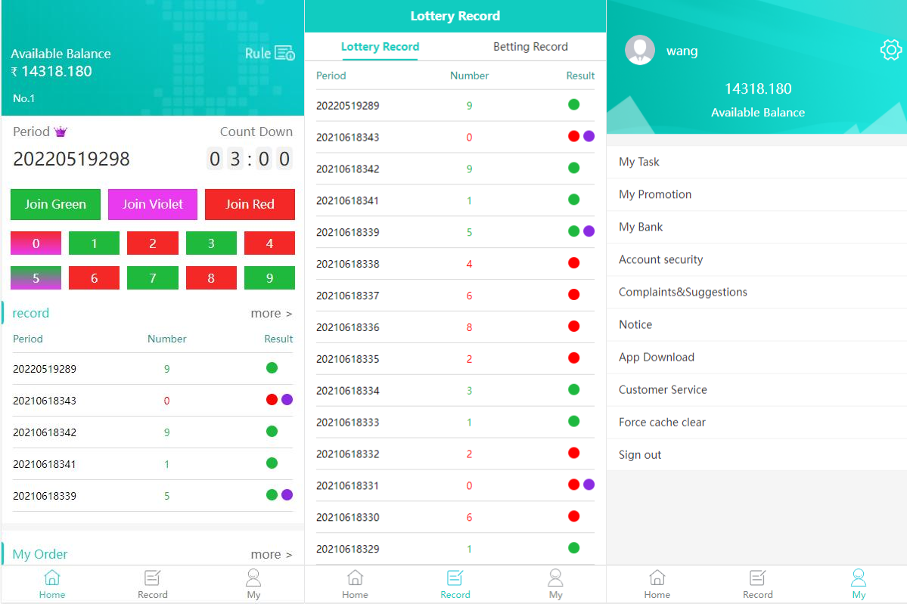907x604 pixels.
Task: Click the Record icon on profile page bottom bar
Action: tap(757, 583)
